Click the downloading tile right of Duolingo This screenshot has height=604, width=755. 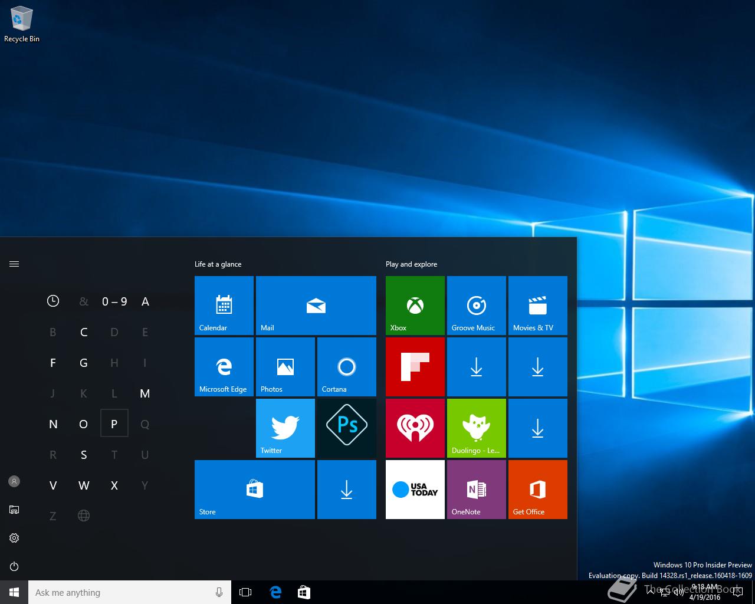[x=538, y=428]
